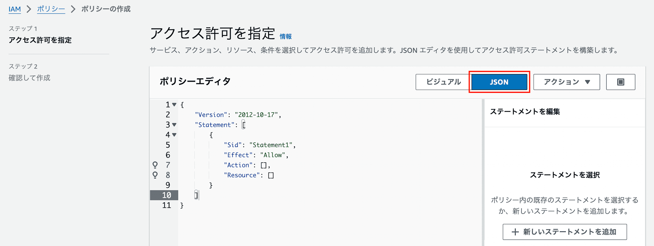654x246 pixels.
Task: Click the fullscreen editor icon button
Action: tap(621, 82)
